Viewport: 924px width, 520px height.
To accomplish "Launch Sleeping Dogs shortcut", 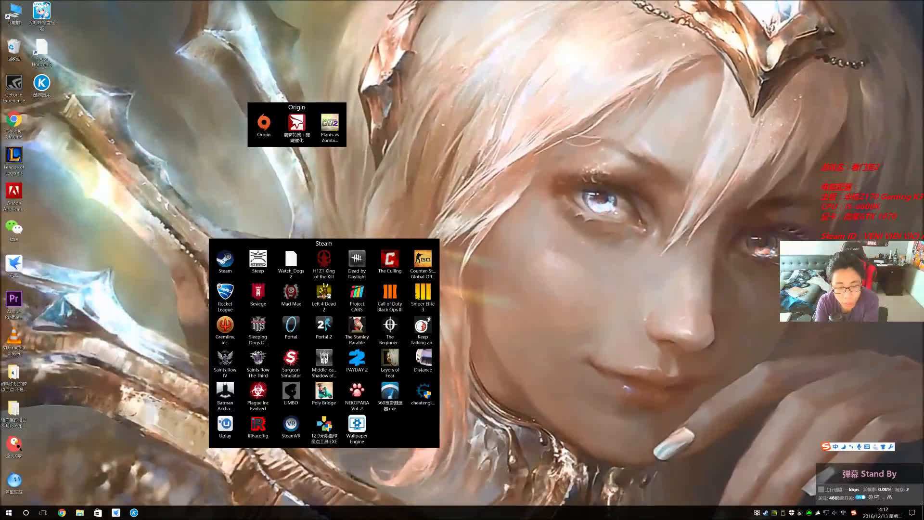I will 258,330.
